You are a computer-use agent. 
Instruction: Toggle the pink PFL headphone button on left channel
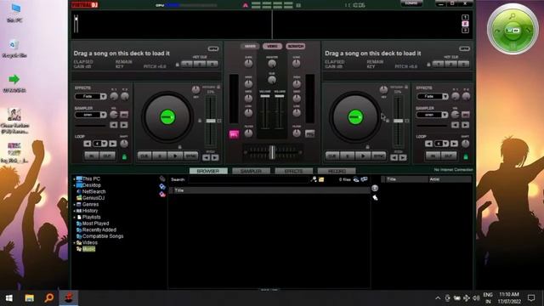point(235,134)
